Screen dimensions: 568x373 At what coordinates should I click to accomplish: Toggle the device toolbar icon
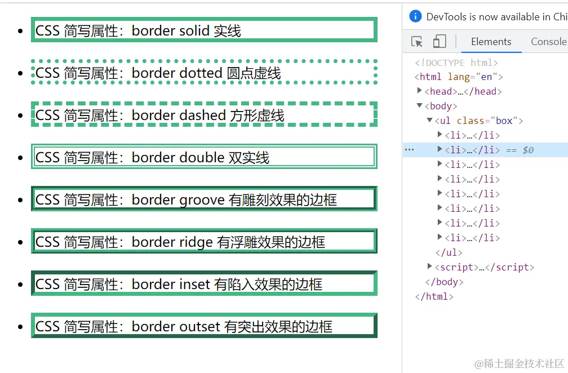pyautogui.click(x=440, y=42)
